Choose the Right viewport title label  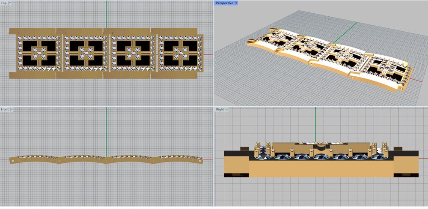[x=220, y=110]
